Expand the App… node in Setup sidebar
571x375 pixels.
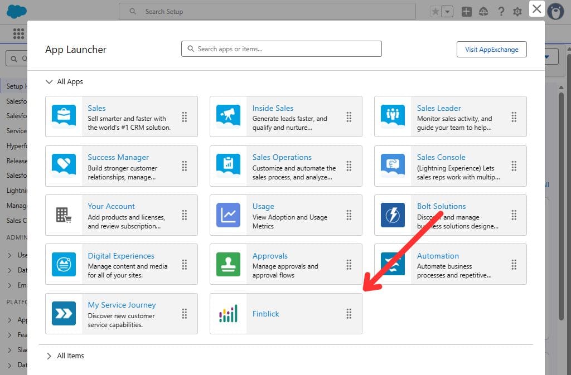click(9, 320)
